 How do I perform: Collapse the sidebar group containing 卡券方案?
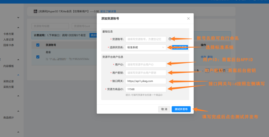coord(18,27)
